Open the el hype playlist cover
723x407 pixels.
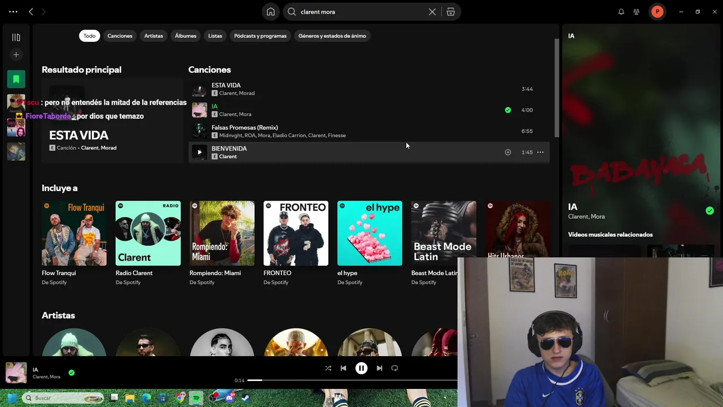tap(370, 233)
